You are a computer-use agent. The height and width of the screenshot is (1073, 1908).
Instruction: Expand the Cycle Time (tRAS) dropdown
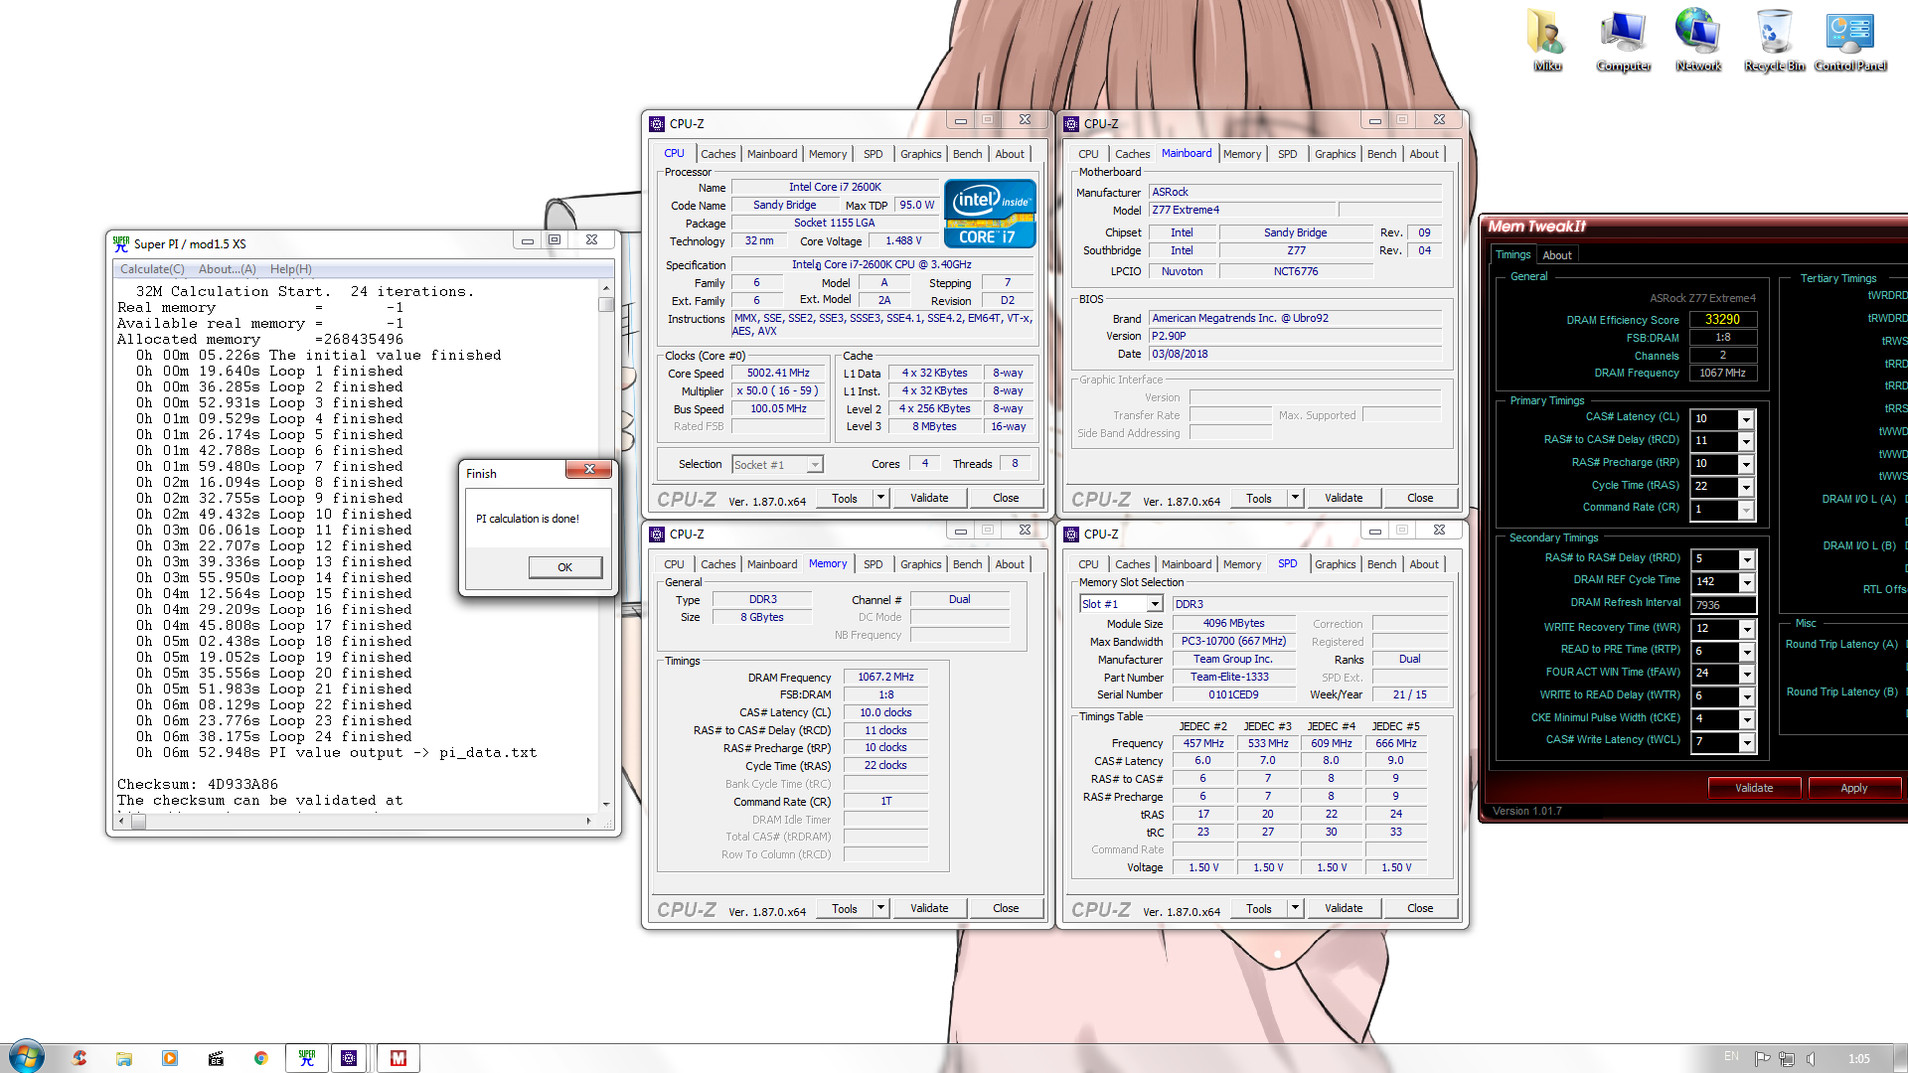click(x=1745, y=487)
